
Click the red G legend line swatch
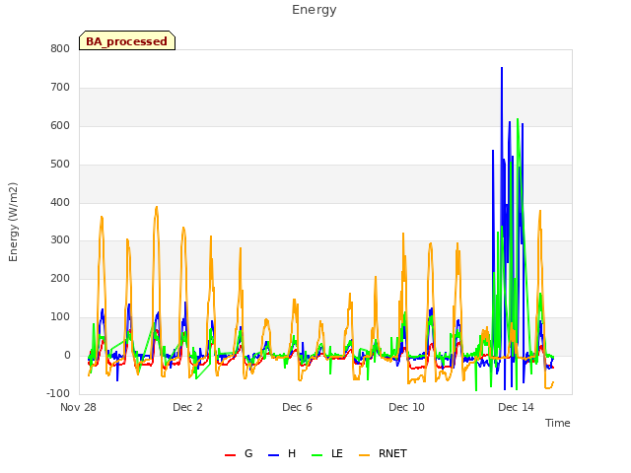(230, 455)
